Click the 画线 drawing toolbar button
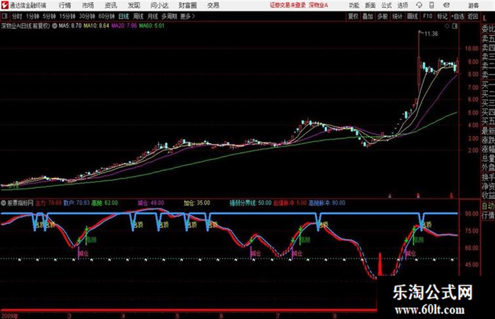The width and height of the screenshot is (495, 319). tap(413, 16)
